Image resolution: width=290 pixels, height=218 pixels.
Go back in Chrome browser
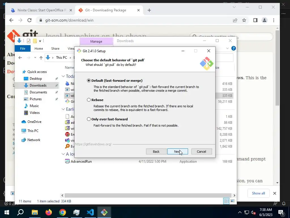11,20
